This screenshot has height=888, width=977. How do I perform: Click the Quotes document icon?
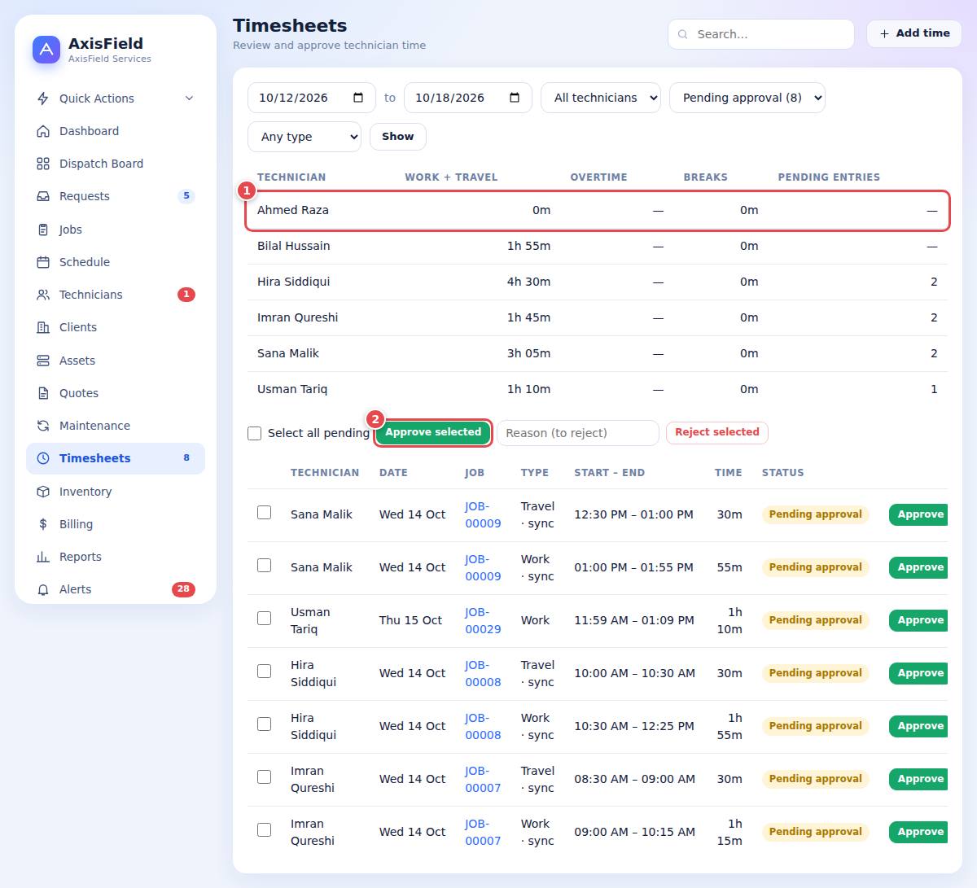point(43,393)
